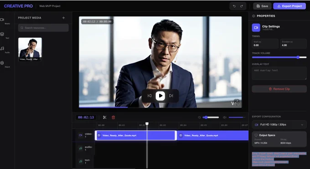
Task: Click the video-1 track camera icon
Action: 81,135
